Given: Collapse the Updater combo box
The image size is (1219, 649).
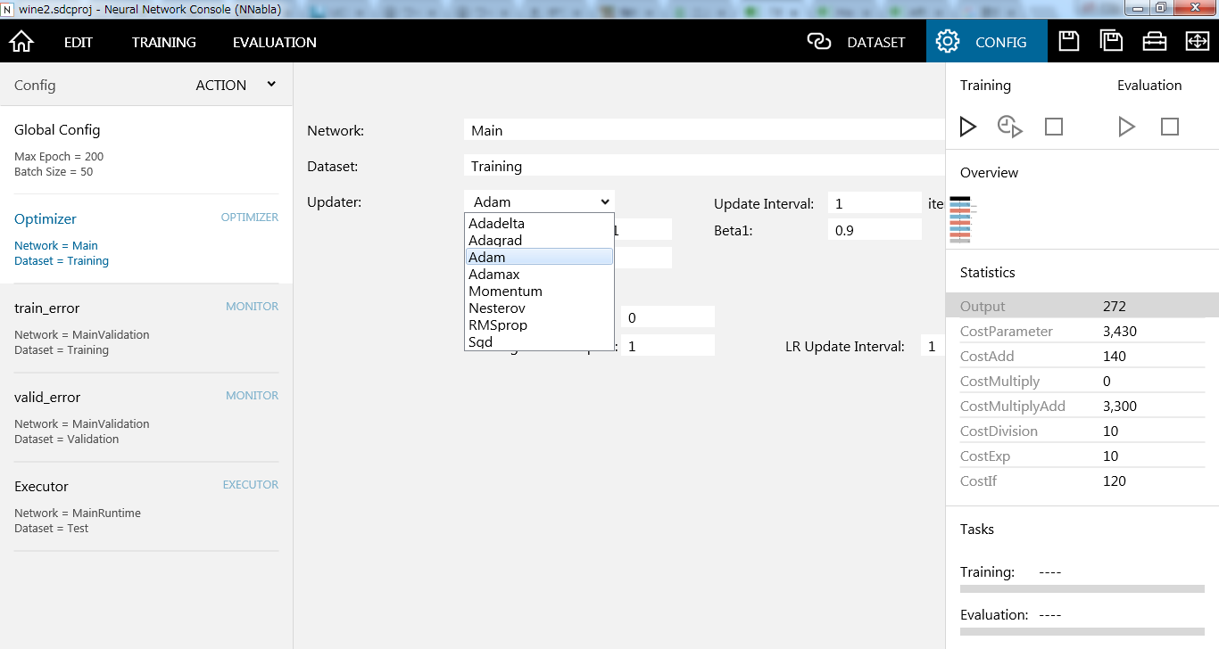Looking at the screenshot, I should click(539, 202).
